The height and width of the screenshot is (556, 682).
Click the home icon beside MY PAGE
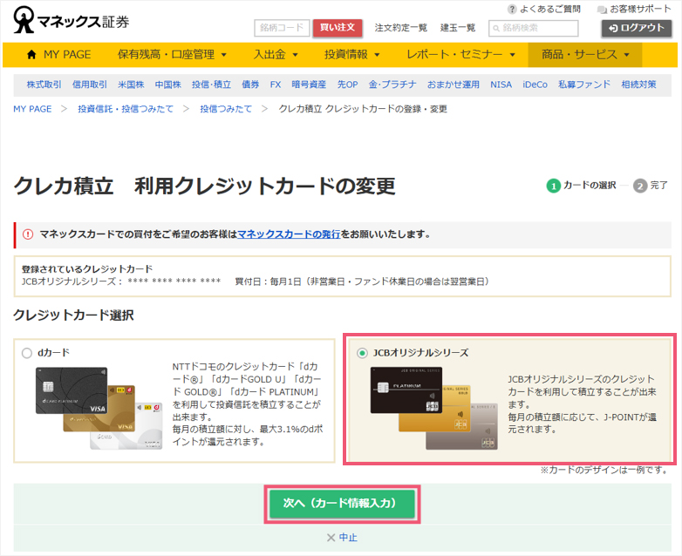31,54
